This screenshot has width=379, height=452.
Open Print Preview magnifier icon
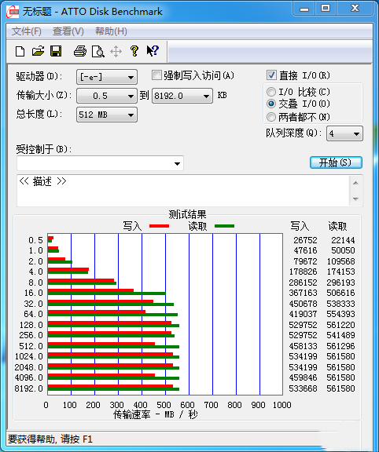pos(98,52)
